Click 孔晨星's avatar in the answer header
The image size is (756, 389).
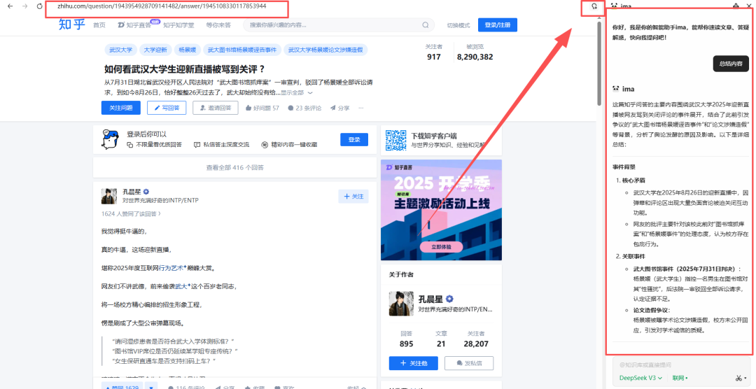pos(109,196)
